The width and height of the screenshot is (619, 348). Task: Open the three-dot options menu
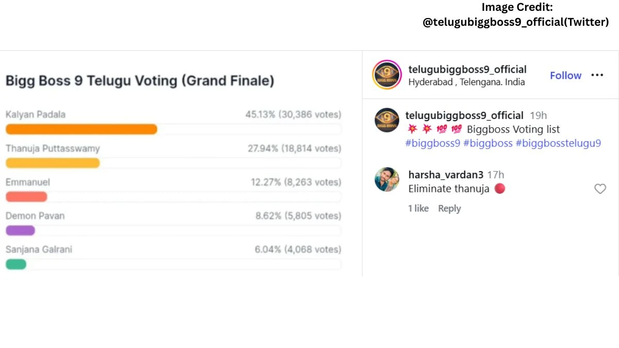(x=597, y=75)
